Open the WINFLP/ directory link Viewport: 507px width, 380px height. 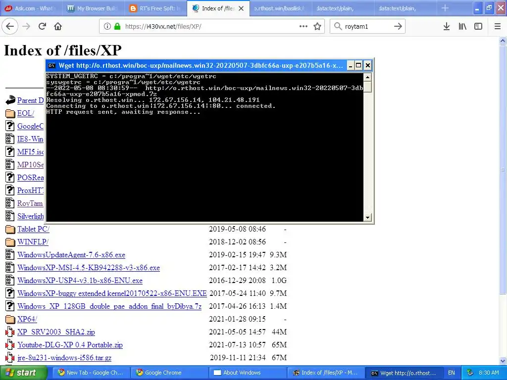click(33, 242)
